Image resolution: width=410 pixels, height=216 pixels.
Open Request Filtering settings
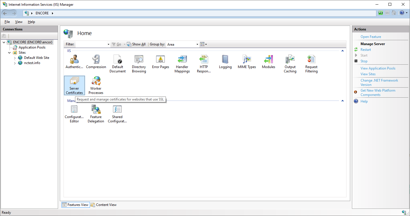(311, 62)
